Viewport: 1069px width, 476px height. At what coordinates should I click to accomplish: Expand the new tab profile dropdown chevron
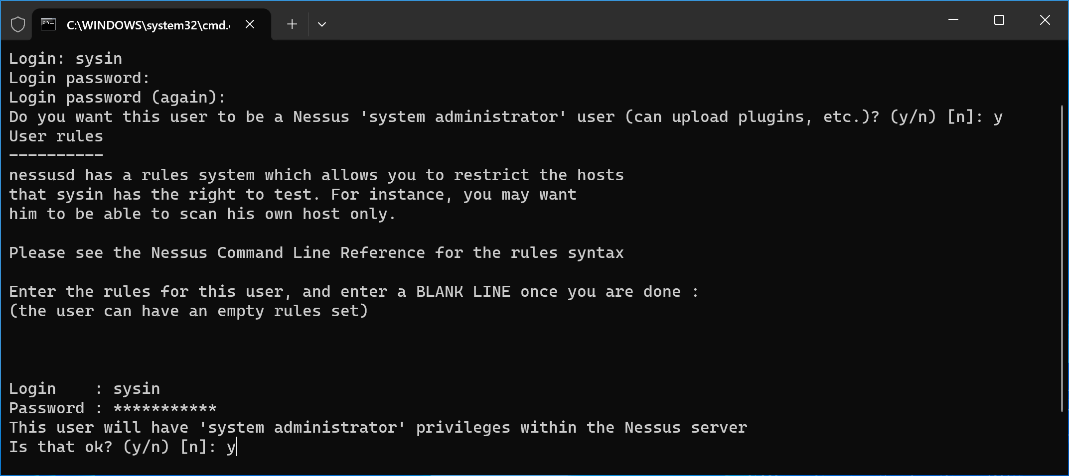tap(322, 24)
